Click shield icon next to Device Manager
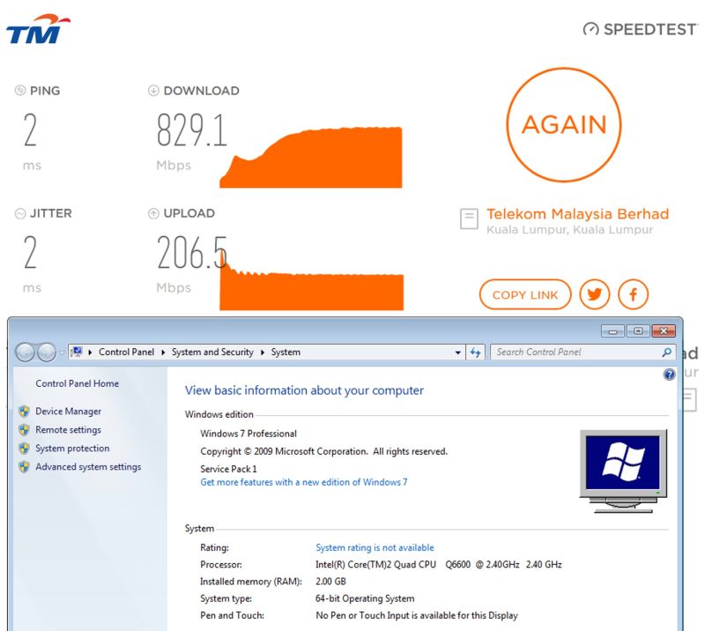 tap(25, 411)
